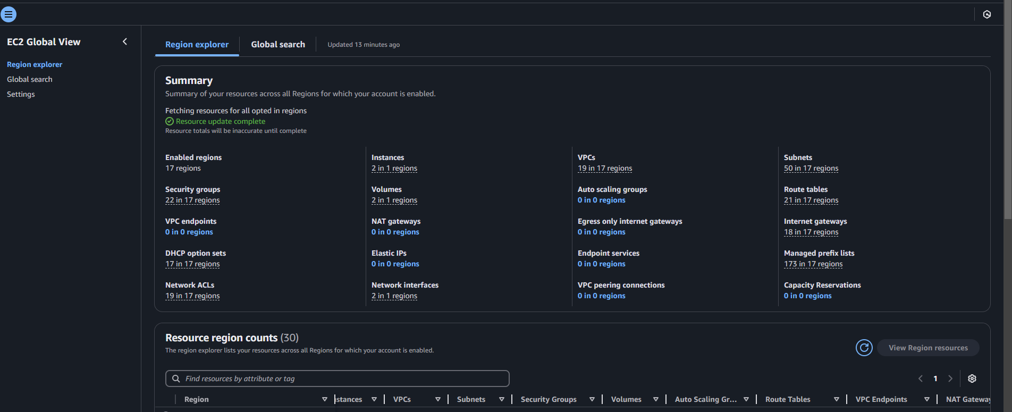1012x412 pixels.
Task: Open Network ACLs '19 in 17 regions' link
Action: point(192,296)
